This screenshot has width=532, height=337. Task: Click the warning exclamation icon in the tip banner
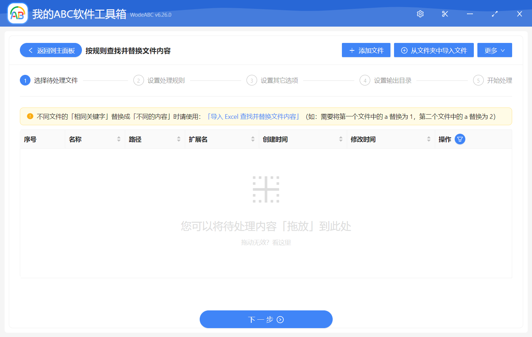point(30,116)
